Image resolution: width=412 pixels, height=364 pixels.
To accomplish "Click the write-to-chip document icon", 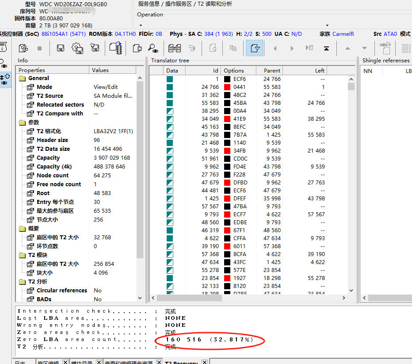I will click(x=116, y=48).
